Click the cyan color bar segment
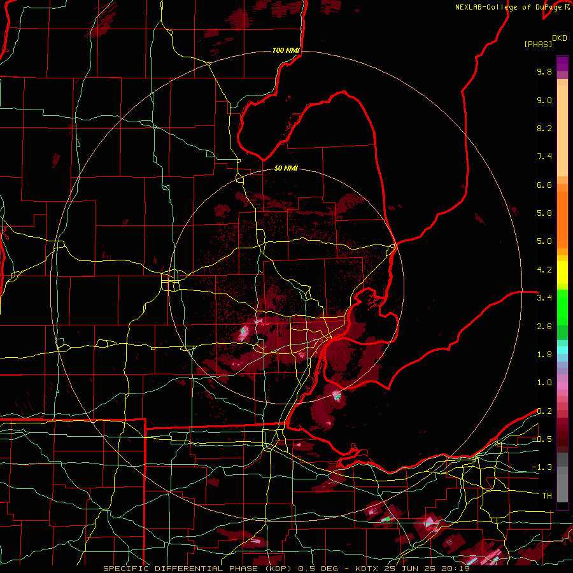573x573 pixels. (x=562, y=350)
